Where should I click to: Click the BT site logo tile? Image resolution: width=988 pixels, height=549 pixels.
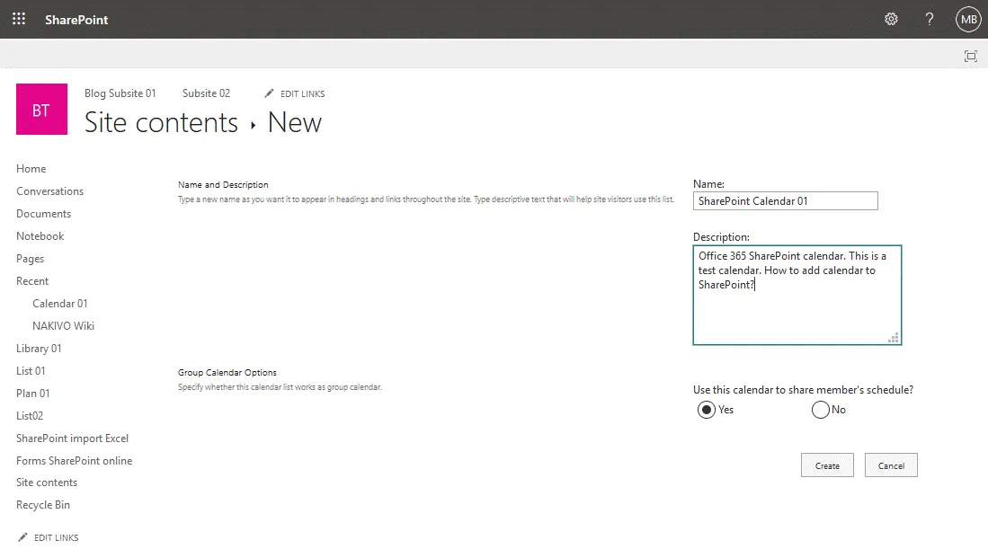(x=41, y=109)
